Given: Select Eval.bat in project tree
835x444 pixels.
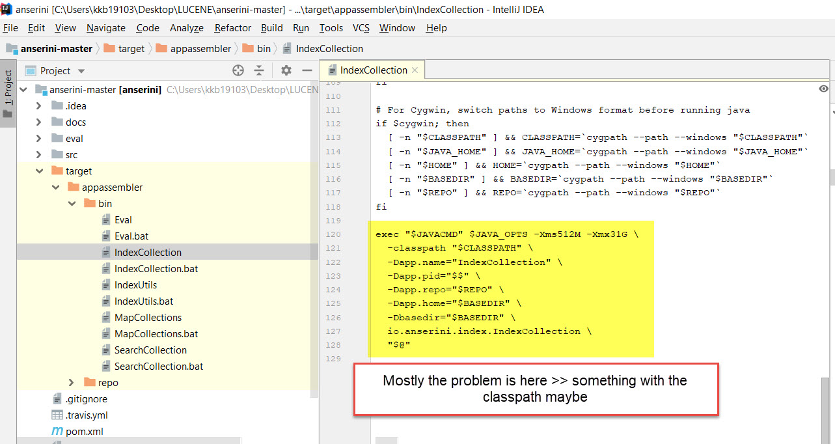Looking at the screenshot, I should (131, 236).
